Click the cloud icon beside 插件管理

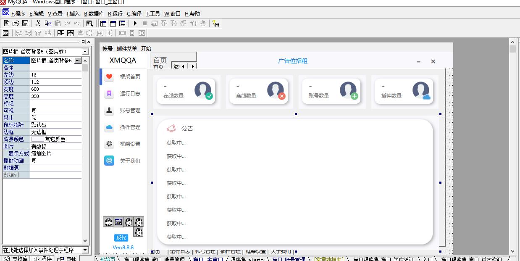(109, 127)
